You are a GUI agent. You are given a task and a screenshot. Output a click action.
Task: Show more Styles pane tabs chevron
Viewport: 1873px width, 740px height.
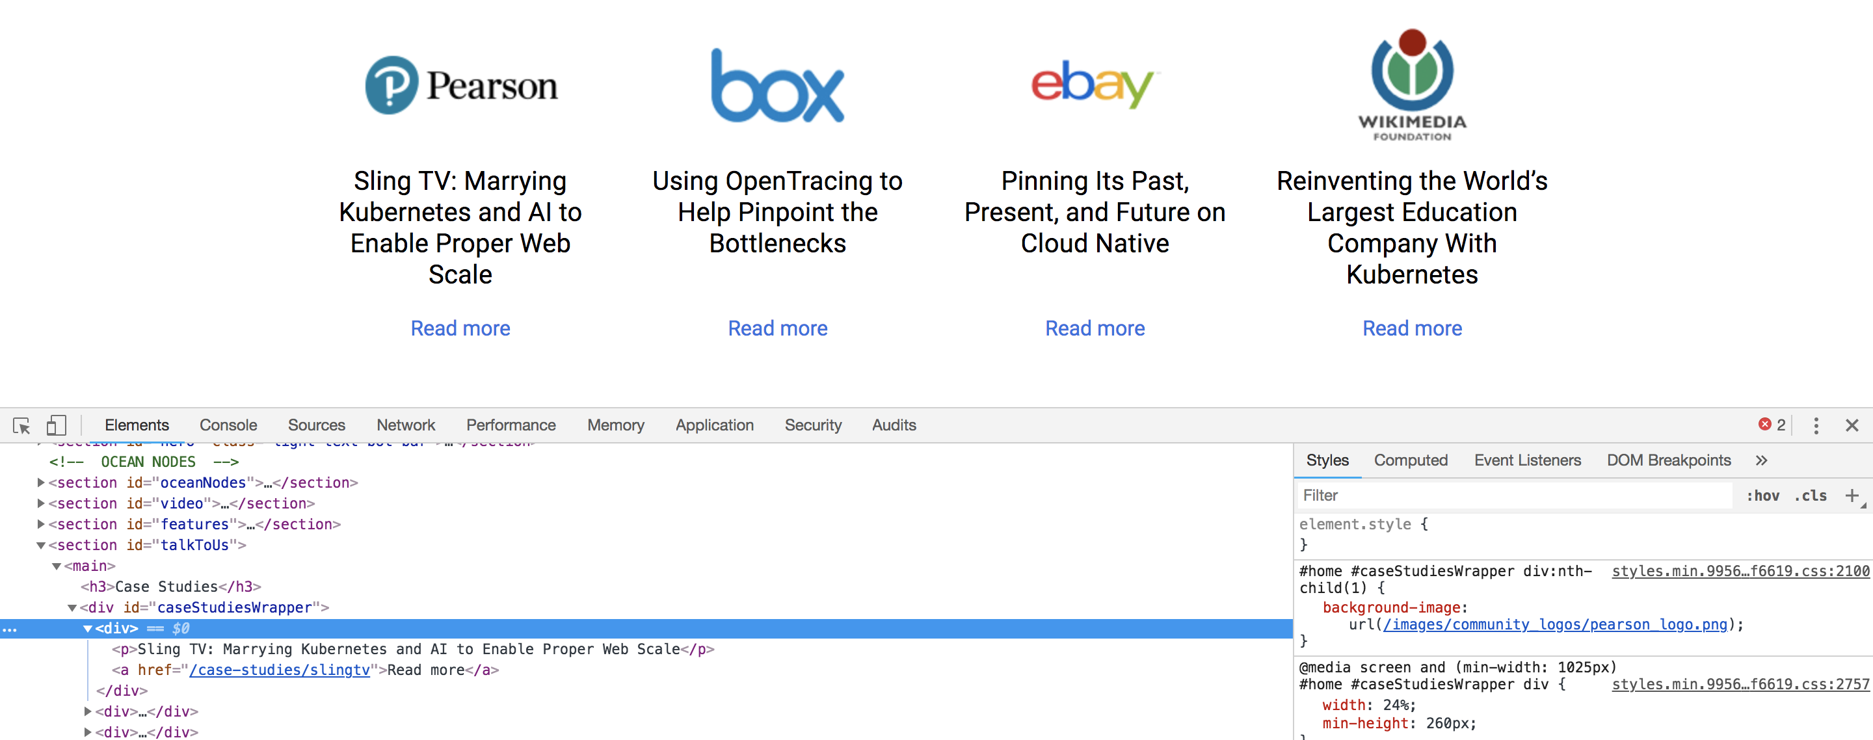click(1761, 460)
